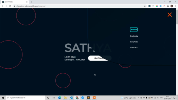178x100 pixels.
Task: Open the Windows Start menu
Action: click(x=3, y=97)
